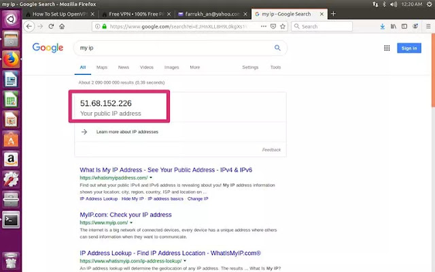The height and width of the screenshot is (272, 435).
Task: Click the volume indicator in top panel
Action: (x=394, y=4)
